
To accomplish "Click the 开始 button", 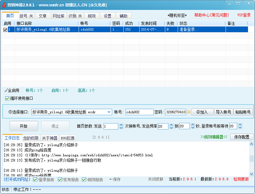I will (24, 126).
